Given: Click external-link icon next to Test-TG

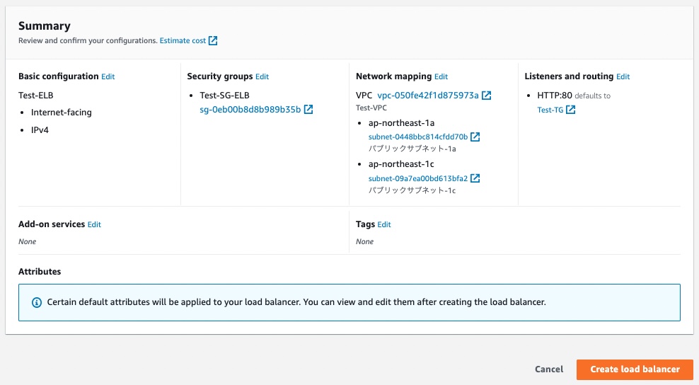Looking at the screenshot, I should tap(571, 110).
